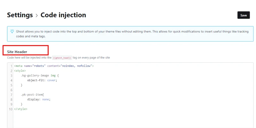Viewport: 256px width, 128px height.
Task: Click the breadcrumb chevron after Settings
Action: pos(37,15)
